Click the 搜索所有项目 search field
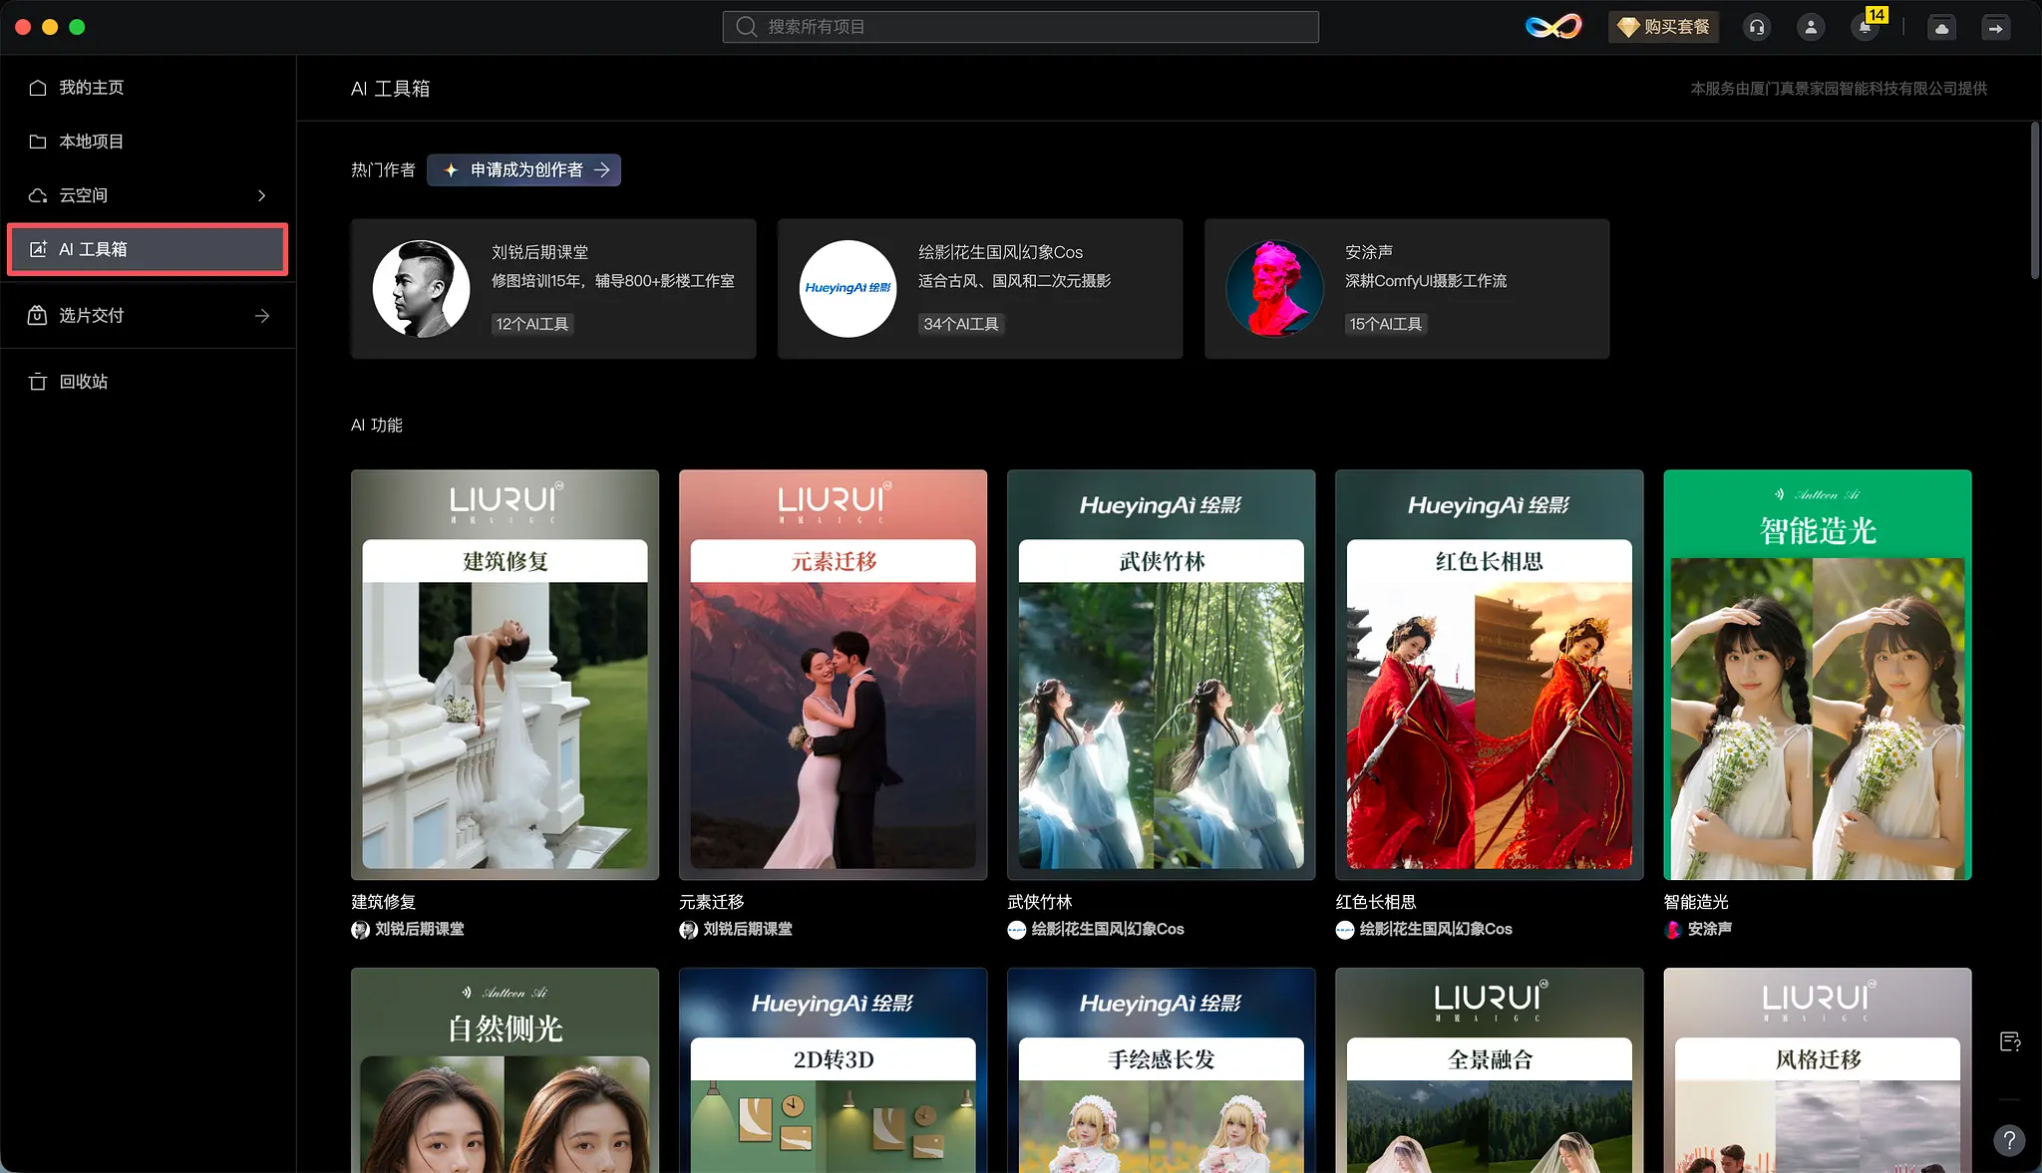Screen dimensions: 2042x1173 tap(1020, 27)
